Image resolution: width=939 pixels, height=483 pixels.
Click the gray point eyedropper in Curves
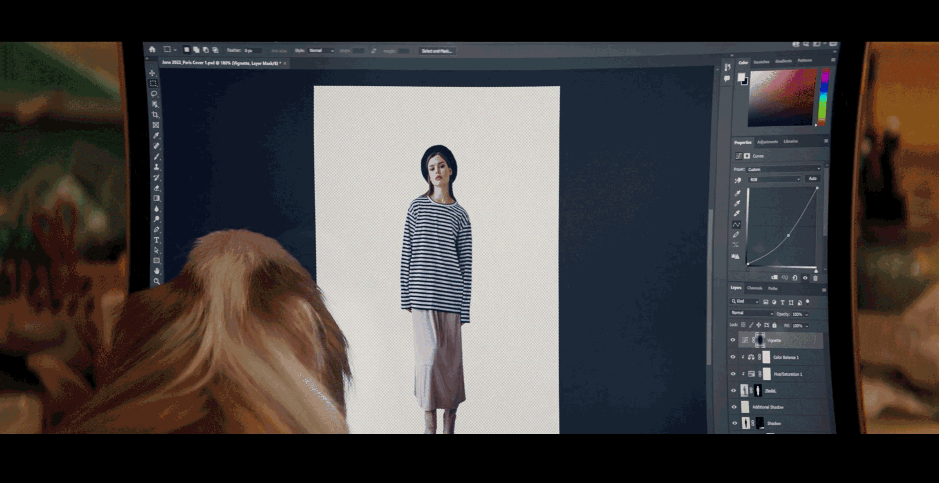point(737,203)
